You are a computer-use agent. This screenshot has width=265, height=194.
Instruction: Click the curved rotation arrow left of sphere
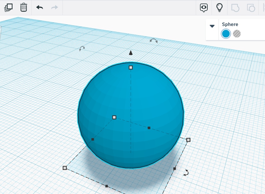81,48
